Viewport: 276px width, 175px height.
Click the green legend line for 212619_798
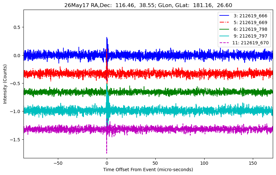pyautogui.click(x=224, y=29)
